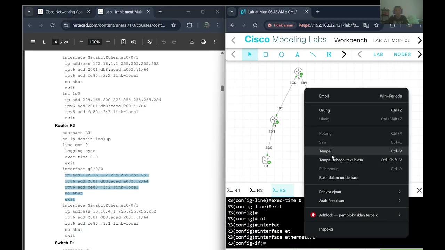Select the line annotation tool
Image resolution: width=445 pixels, height=250 pixels.
point(313,55)
